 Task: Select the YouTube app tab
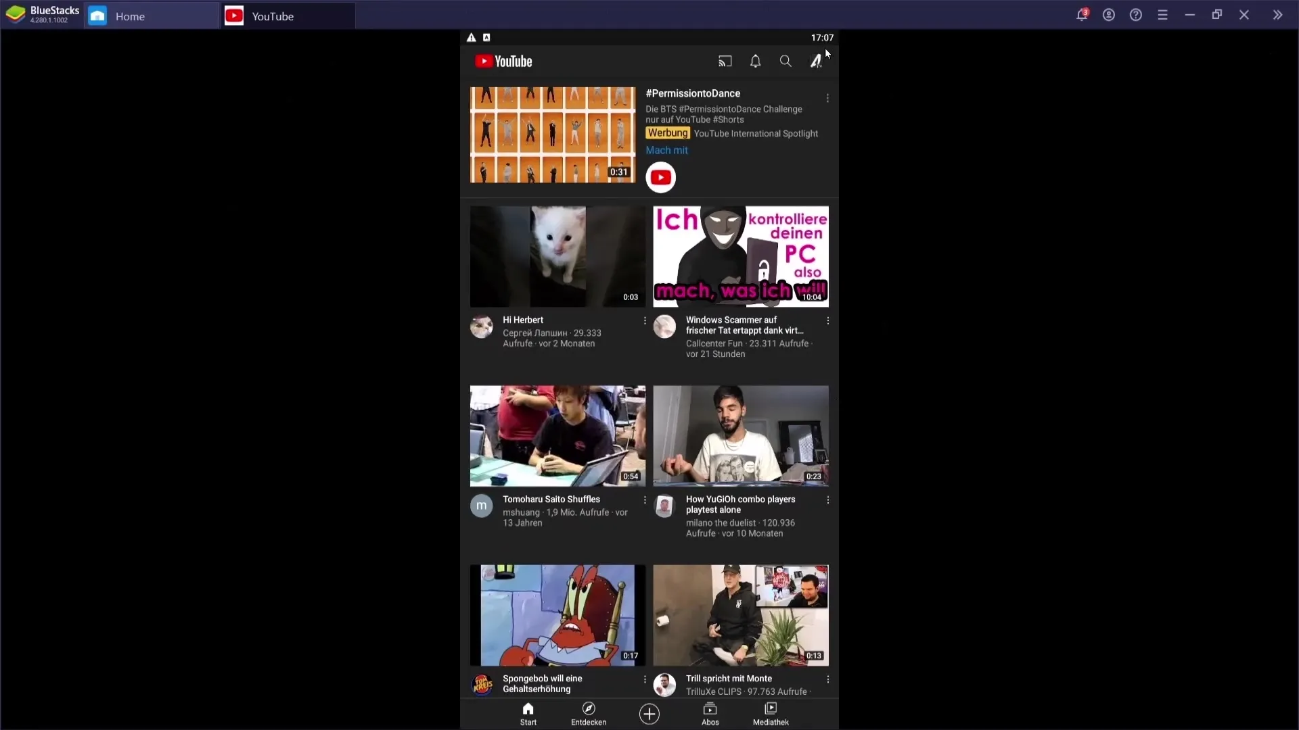tap(272, 16)
